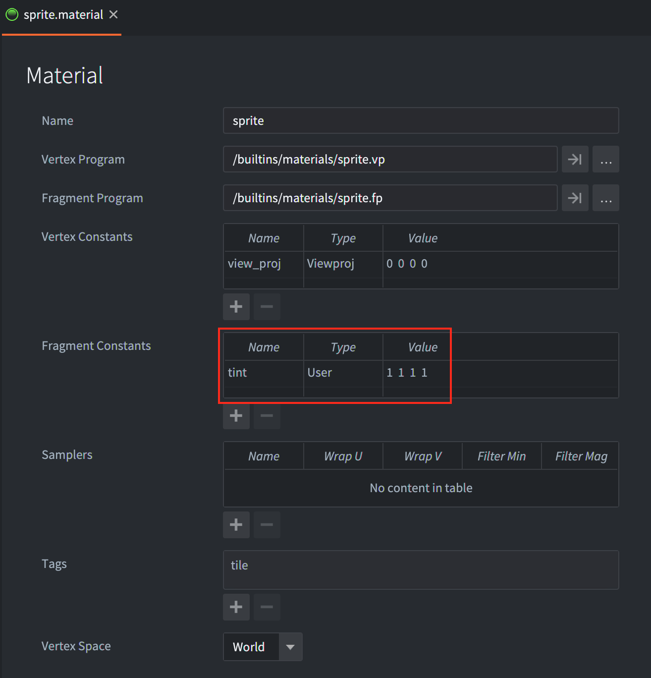Click Filter Mag column header
The width and height of the screenshot is (651, 678).
point(581,456)
